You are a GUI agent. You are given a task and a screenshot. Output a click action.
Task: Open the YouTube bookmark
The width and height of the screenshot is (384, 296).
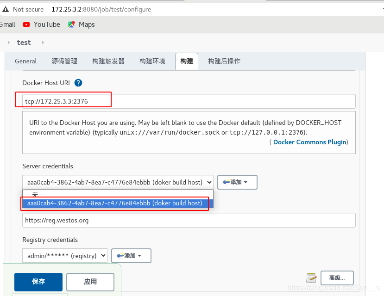pos(41,25)
